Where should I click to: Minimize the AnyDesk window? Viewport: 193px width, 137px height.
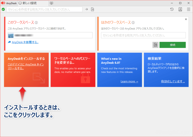(172, 3)
